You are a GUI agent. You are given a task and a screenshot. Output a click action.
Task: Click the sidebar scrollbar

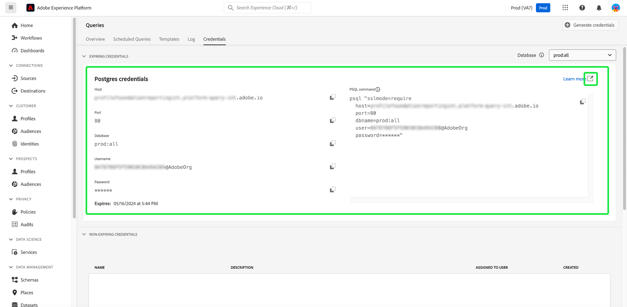[x=74, y=118]
